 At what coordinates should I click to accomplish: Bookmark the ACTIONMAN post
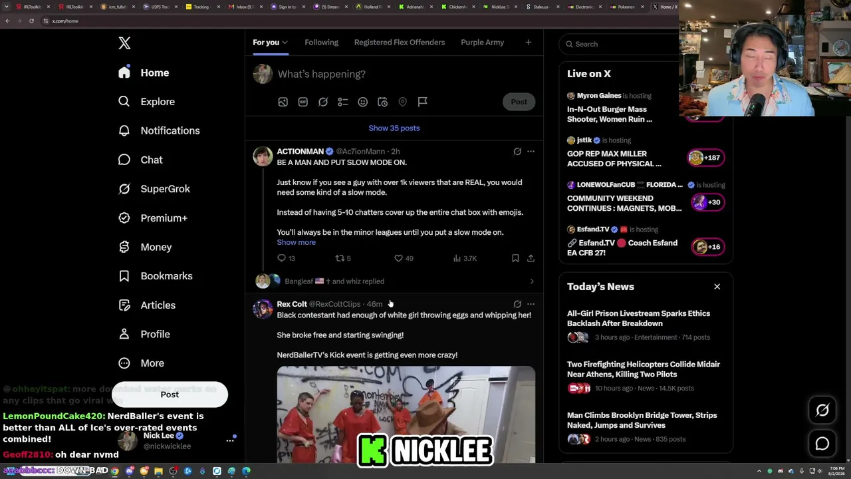pyautogui.click(x=515, y=258)
